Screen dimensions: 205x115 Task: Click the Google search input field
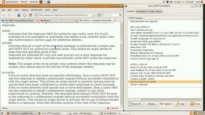(x=111, y=15)
